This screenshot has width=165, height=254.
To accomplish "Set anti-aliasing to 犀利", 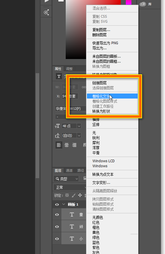I will (x=112, y=143).
